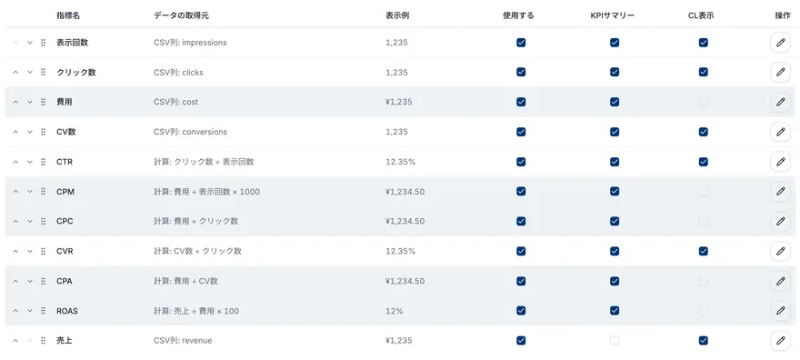Open edit pencil for CTR row

point(780,162)
